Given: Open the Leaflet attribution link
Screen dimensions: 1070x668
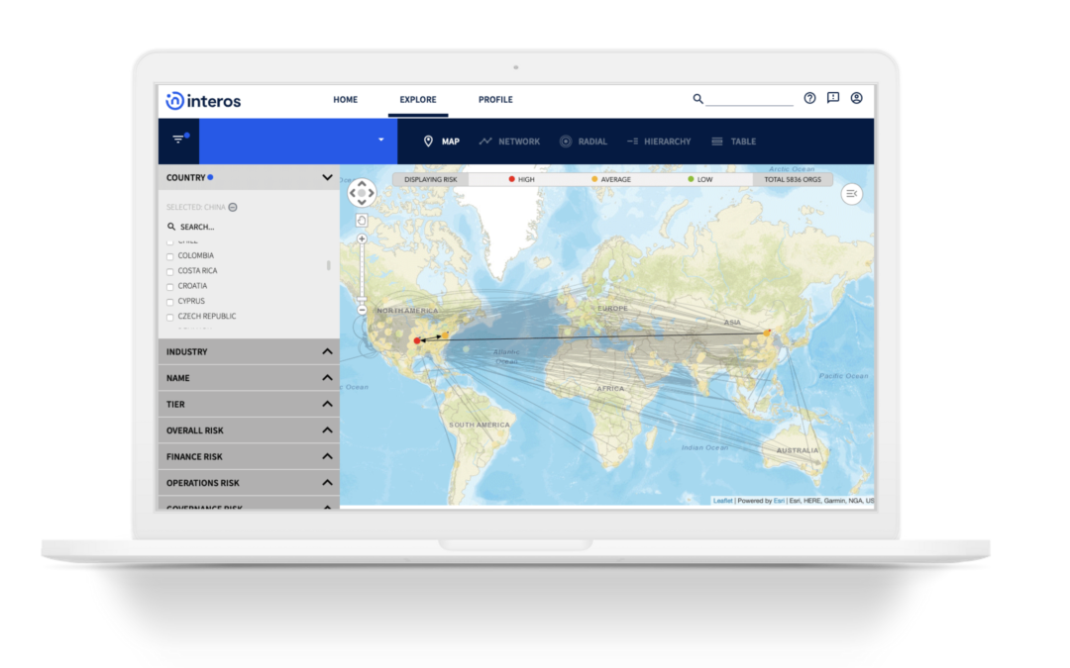Looking at the screenshot, I should [722, 501].
